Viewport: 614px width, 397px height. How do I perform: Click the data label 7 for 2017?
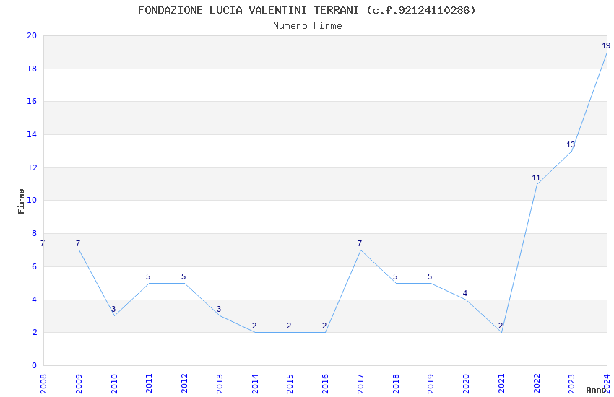(x=360, y=244)
